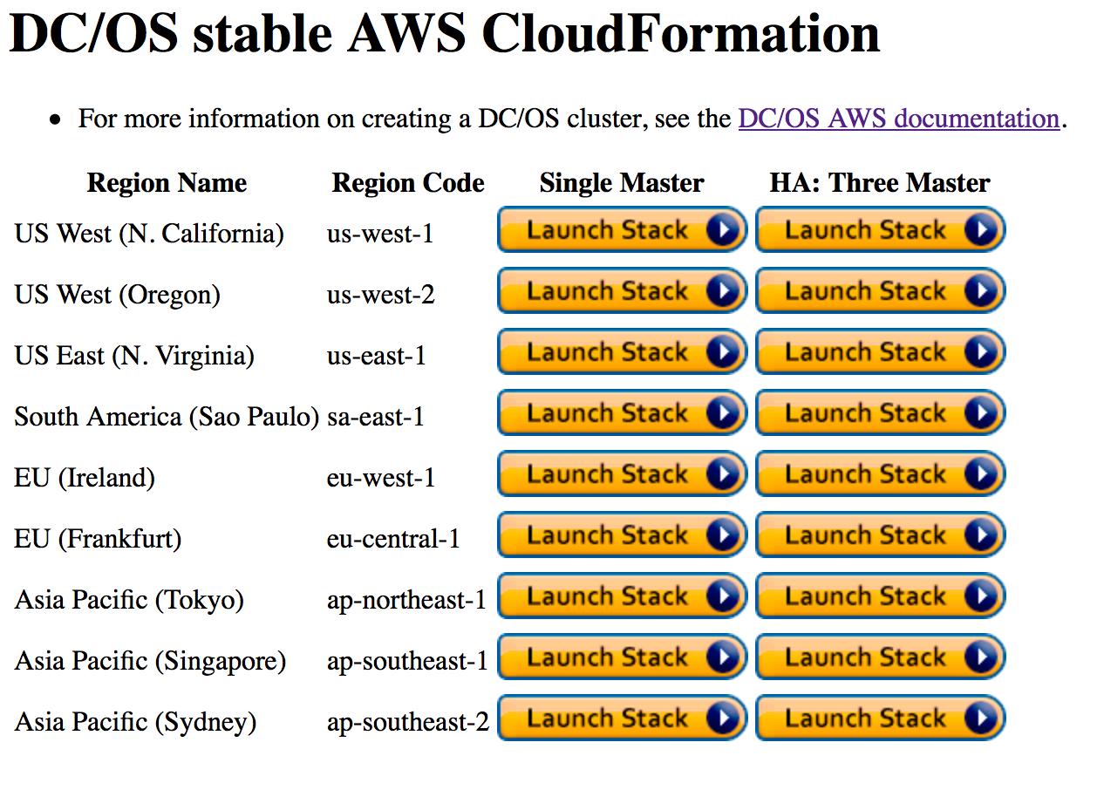Viewport: 1104px width, 790px height.
Task: Click the Region Name column header
Action: (x=167, y=183)
